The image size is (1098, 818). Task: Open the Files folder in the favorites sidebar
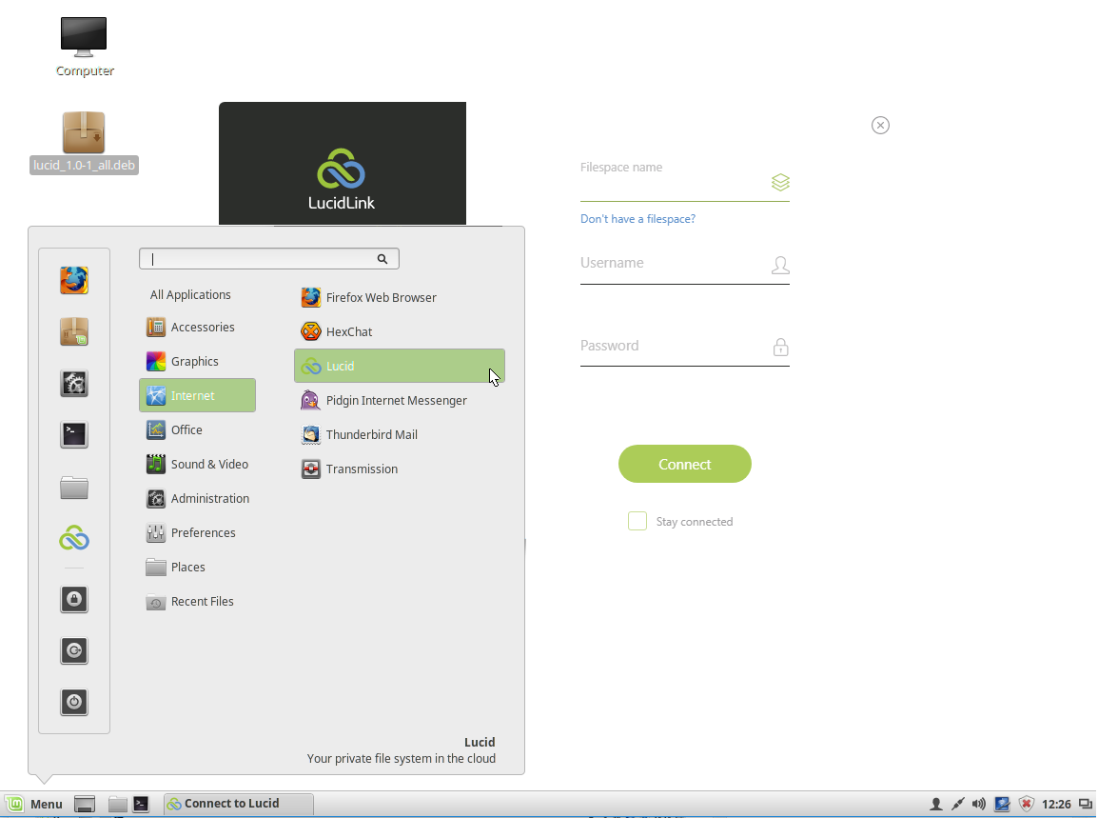tap(74, 488)
